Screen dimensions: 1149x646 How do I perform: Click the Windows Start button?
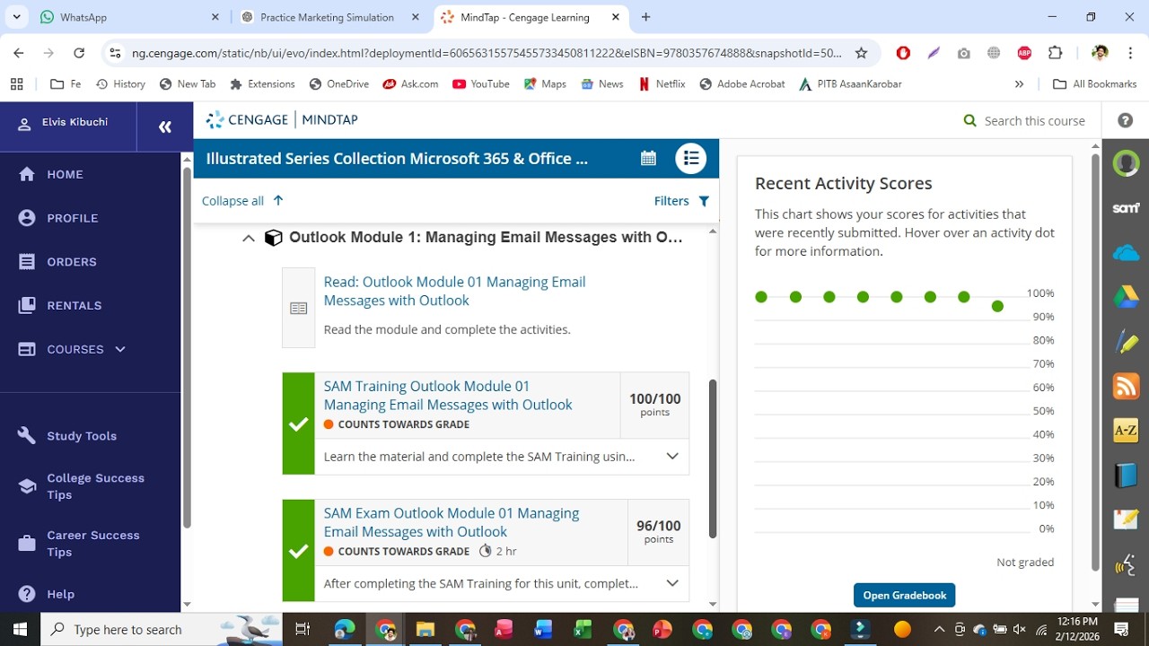(20, 629)
